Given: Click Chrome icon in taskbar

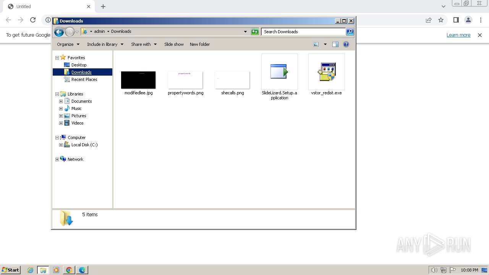Looking at the screenshot, I should click(x=69, y=270).
